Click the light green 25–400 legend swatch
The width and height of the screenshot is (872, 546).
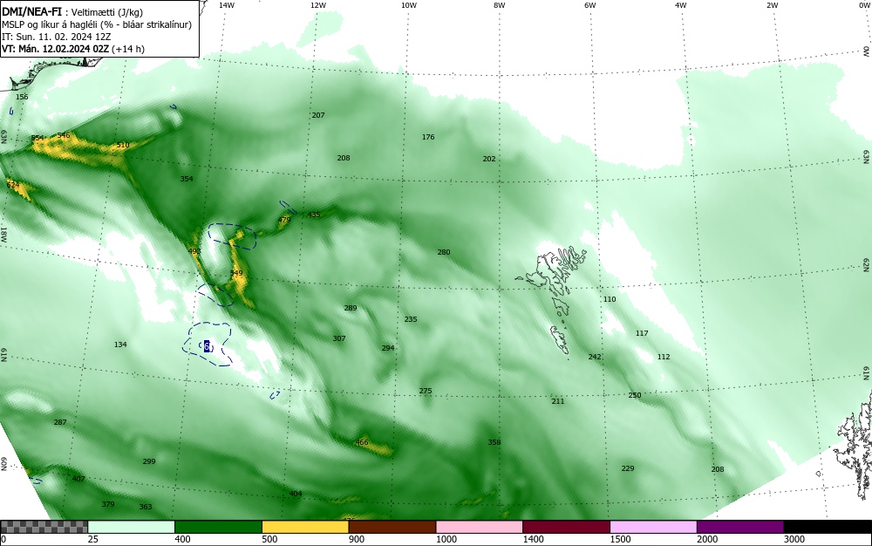tap(132, 527)
